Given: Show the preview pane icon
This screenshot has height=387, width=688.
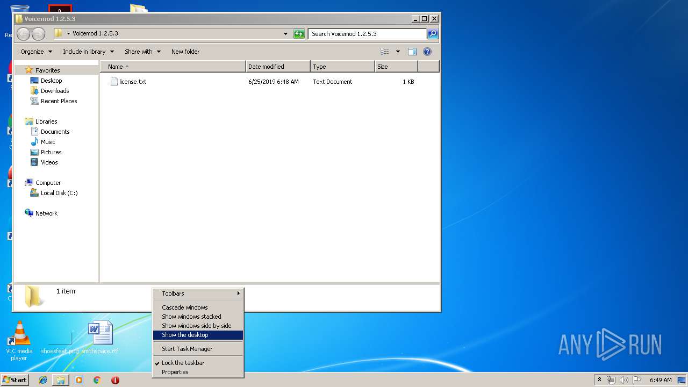Looking at the screenshot, I should tap(412, 52).
